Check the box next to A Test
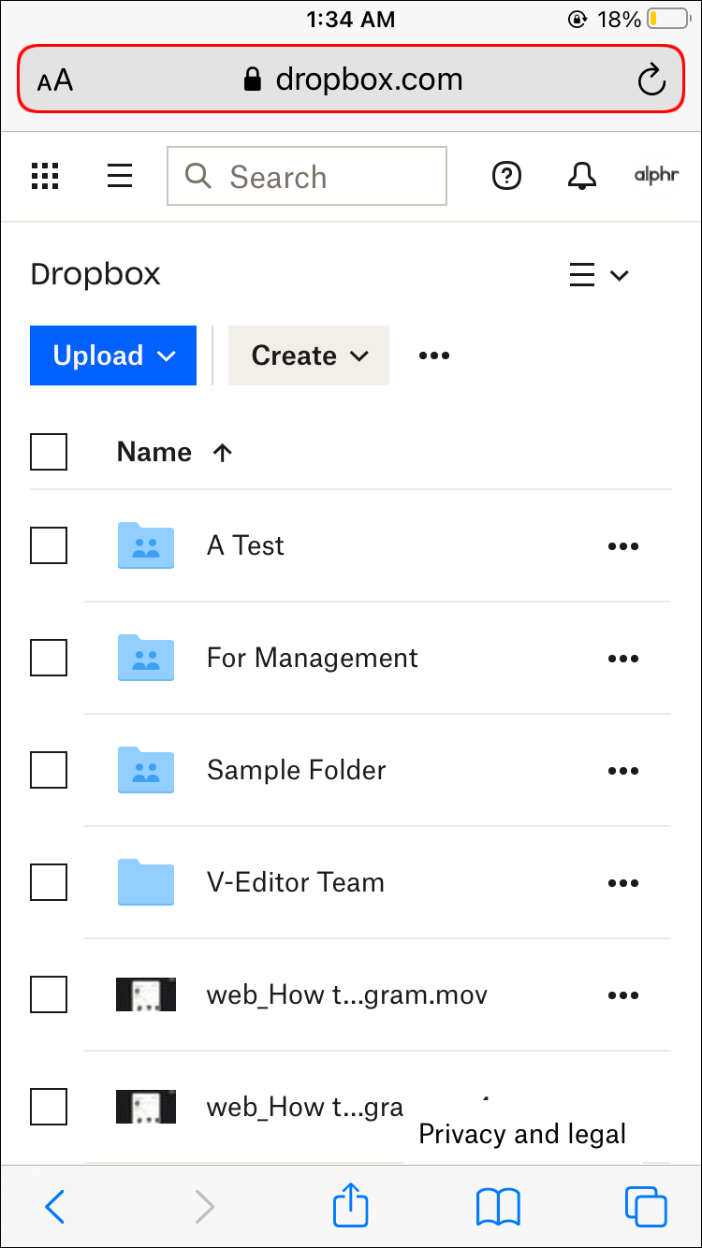Viewport: 702px width, 1248px height. [49, 545]
